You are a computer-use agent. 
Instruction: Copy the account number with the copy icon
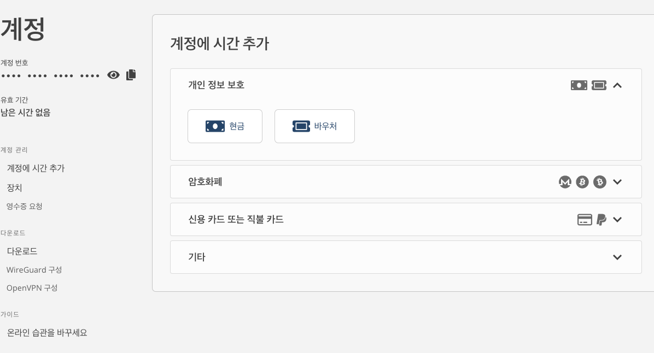coord(131,75)
